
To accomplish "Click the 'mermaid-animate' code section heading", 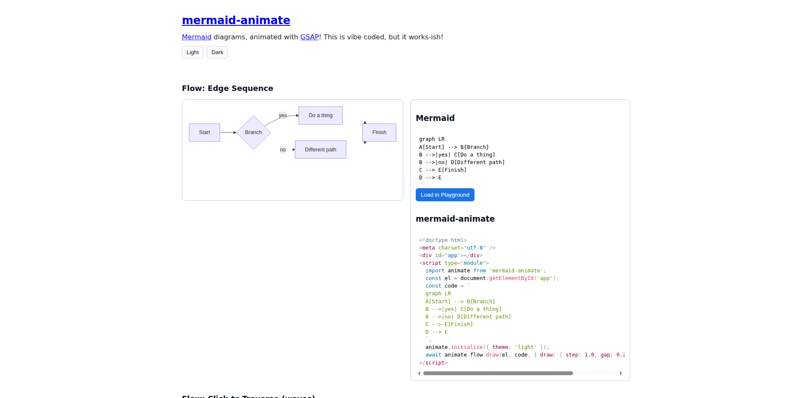I will [455, 219].
